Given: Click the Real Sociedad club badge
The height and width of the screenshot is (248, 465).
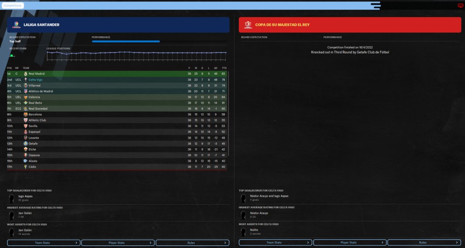Looking at the screenshot, I should (25, 108).
